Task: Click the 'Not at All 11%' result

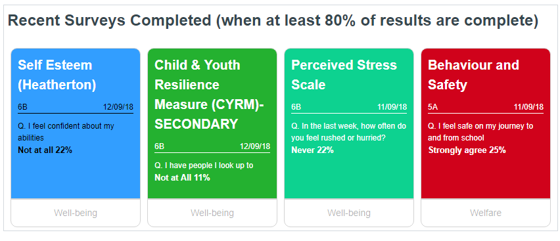Action: tap(182, 177)
